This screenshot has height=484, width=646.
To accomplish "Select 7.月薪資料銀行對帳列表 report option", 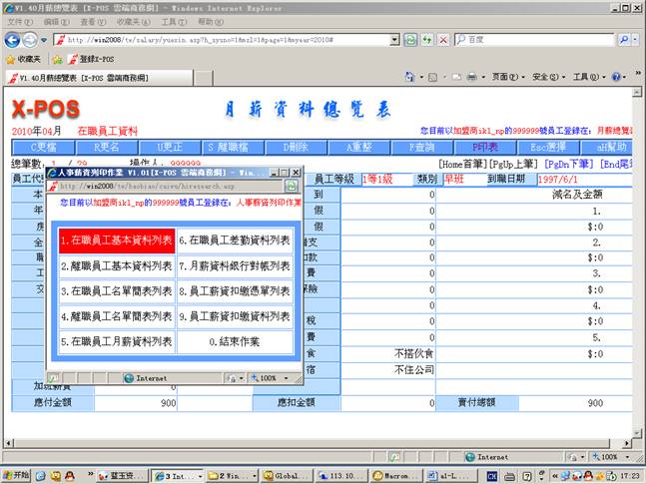I will 237,266.
